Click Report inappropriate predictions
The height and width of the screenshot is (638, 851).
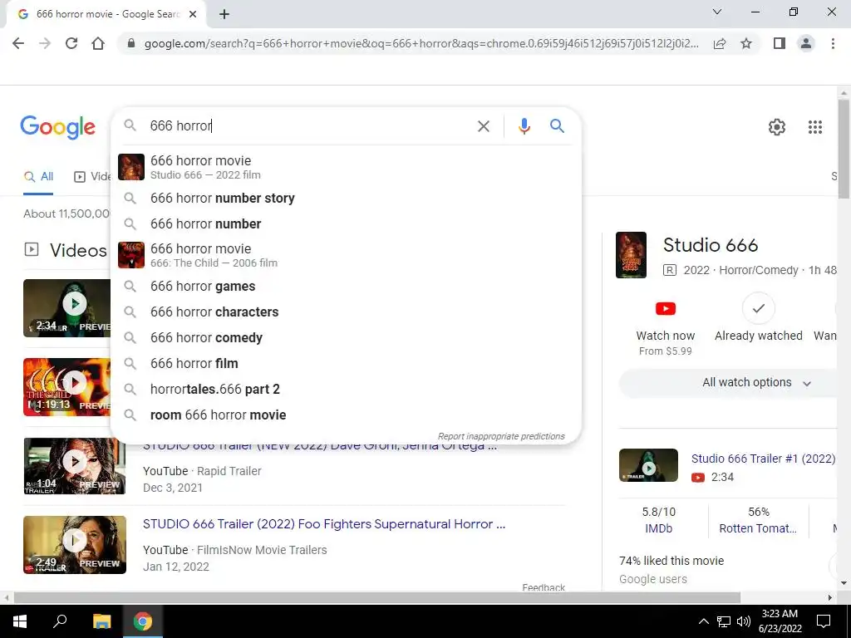pyautogui.click(x=501, y=436)
